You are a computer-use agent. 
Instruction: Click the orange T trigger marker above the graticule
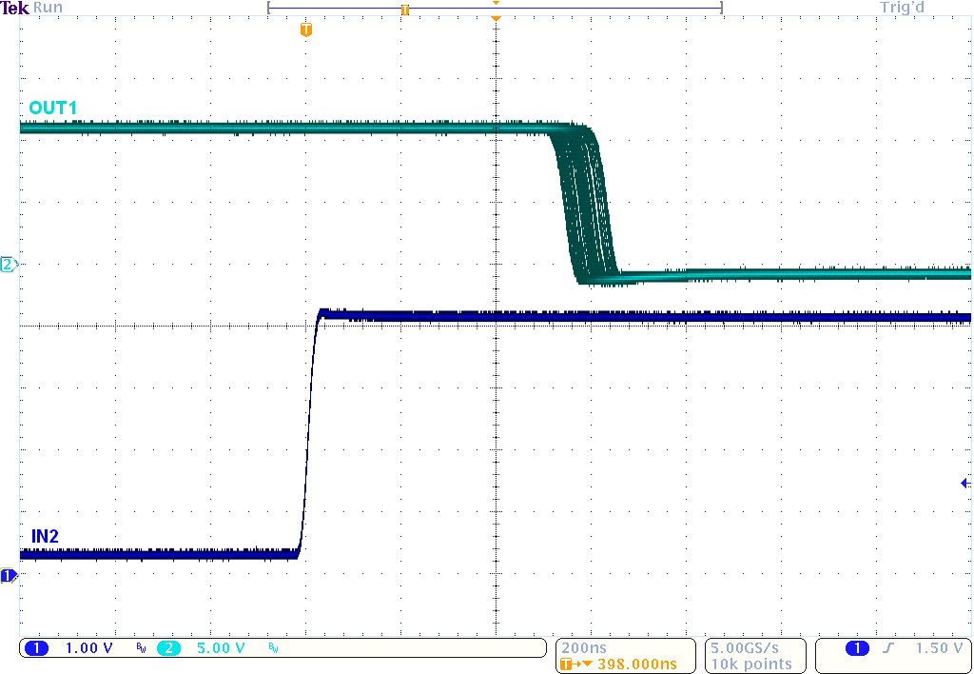304,30
